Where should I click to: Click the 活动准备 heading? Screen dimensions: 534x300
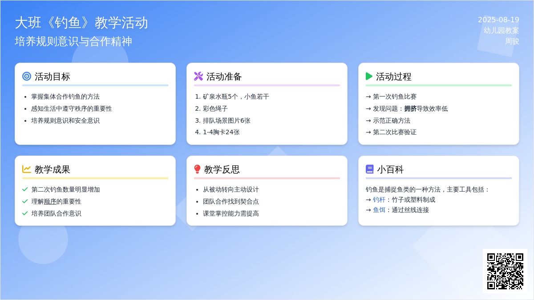pos(224,76)
